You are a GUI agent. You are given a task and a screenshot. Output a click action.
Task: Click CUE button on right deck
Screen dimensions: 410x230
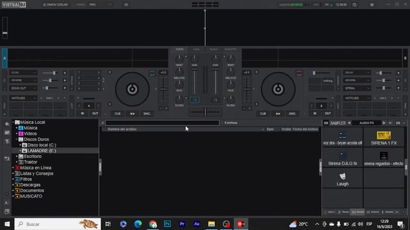(x=263, y=114)
